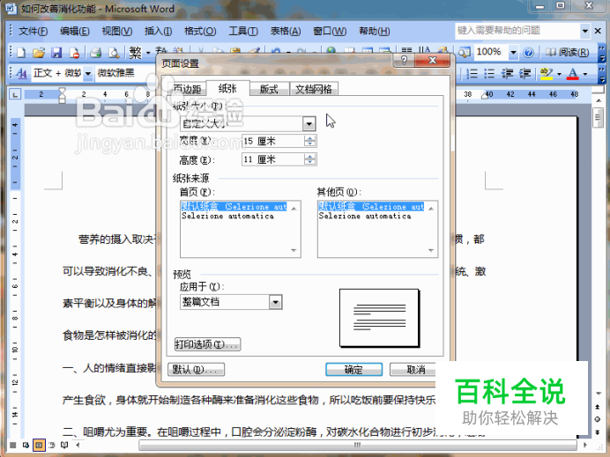The image size is (610, 457).
Task: Switch to the 版式 tab
Action: [269, 90]
